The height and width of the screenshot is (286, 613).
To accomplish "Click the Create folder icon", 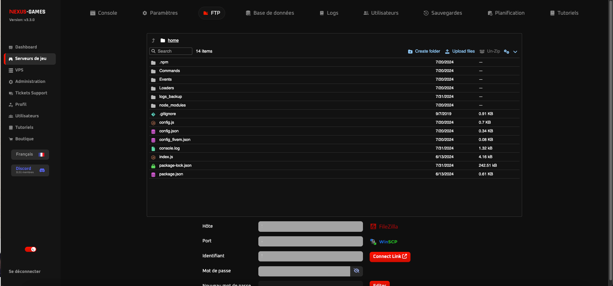I will [410, 51].
